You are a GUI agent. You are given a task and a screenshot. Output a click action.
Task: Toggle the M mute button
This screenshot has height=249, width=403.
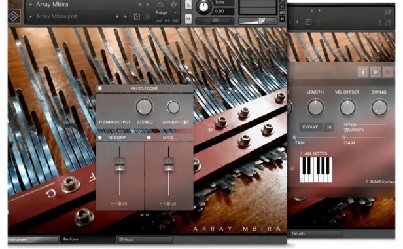click(x=188, y=18)
